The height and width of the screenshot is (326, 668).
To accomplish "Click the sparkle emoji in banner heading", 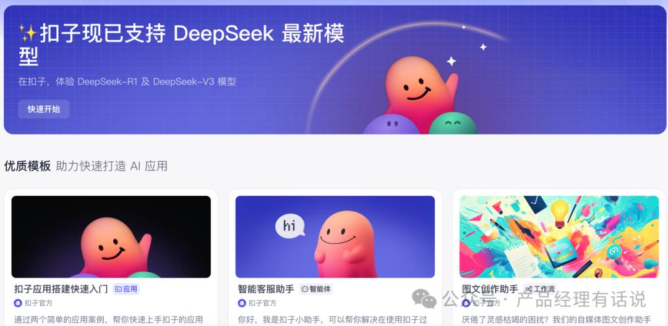I will tap(28, 33).
